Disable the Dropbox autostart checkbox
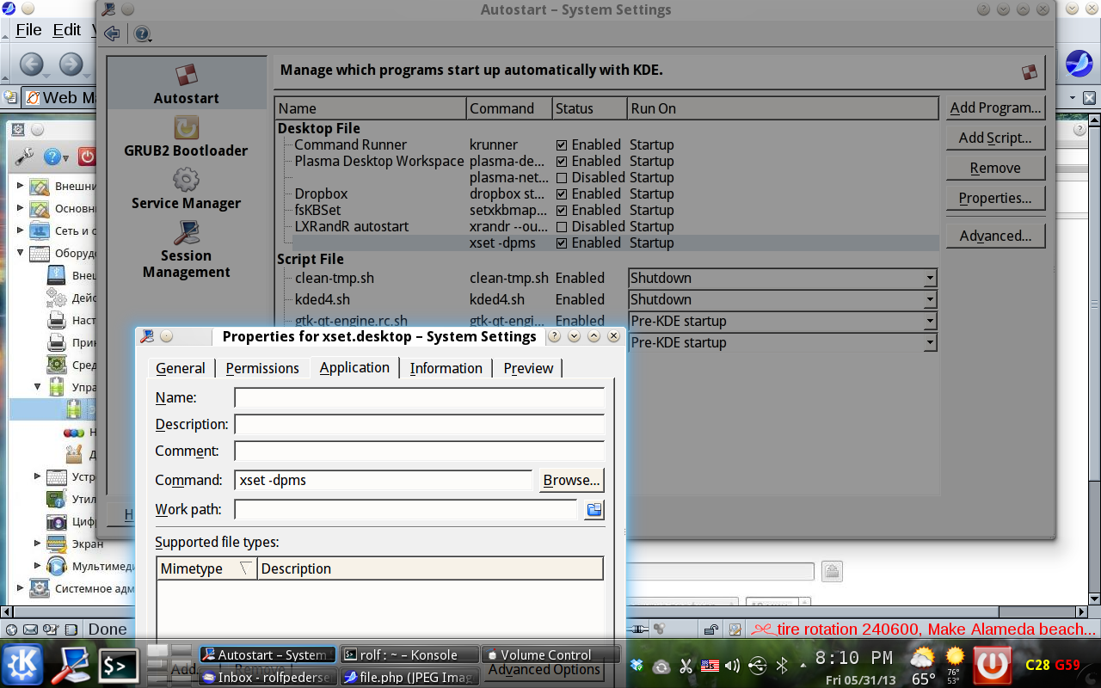 tap(562, 194)
